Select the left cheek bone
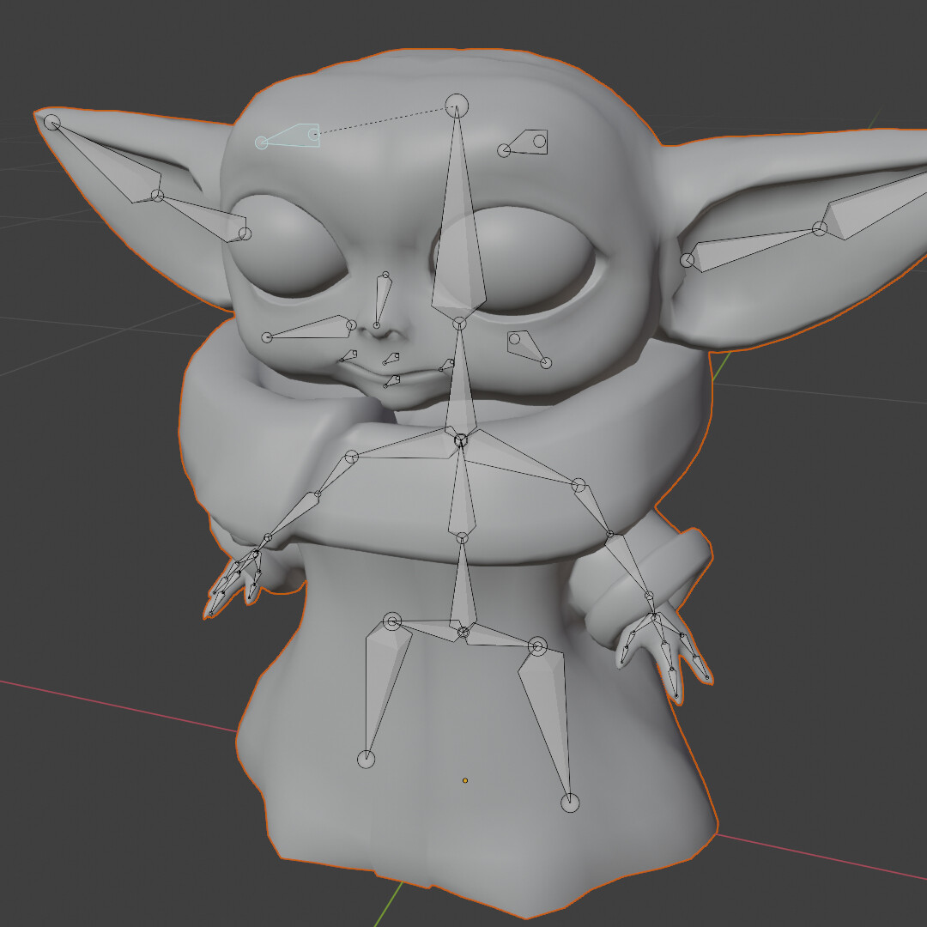The image size is (927, 927). point(309,332)
